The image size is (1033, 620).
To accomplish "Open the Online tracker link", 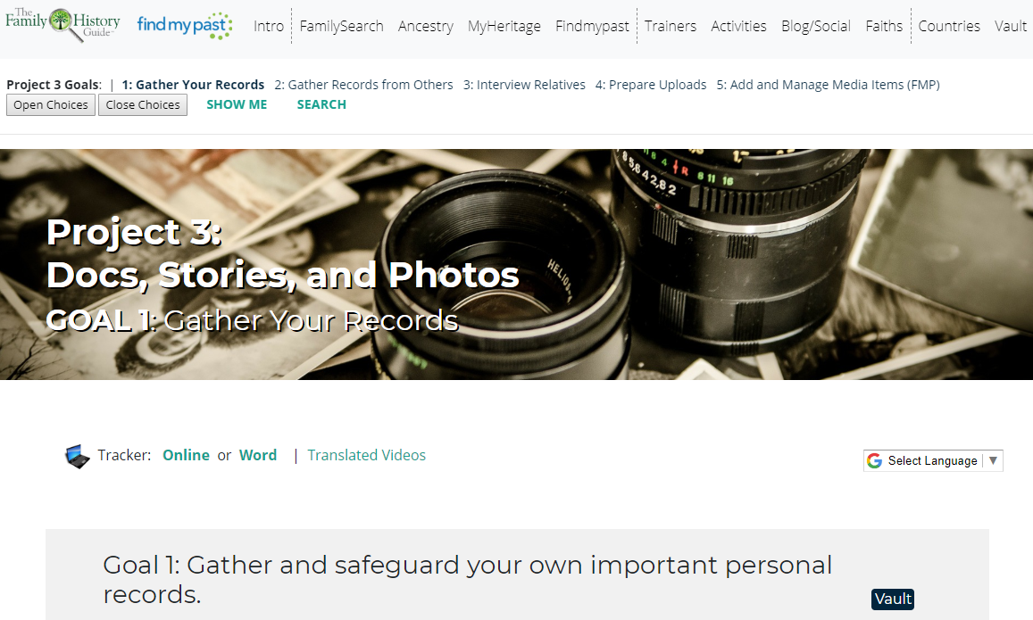I will pos(186,456).
